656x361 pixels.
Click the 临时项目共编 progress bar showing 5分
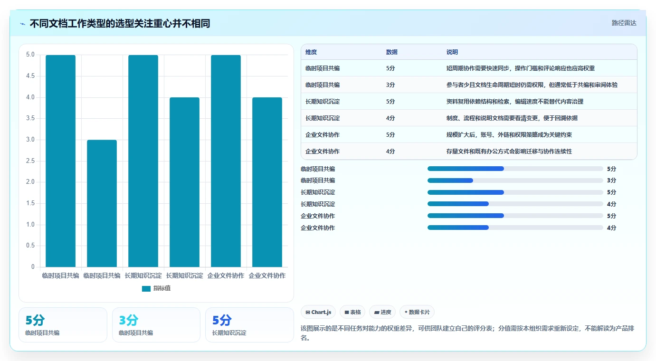(x=515, y=169)
